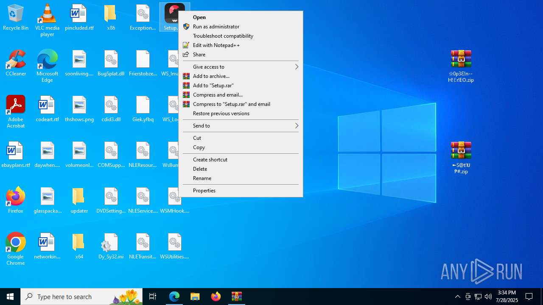This screenshot has height=305, width=543.
Task: Open File Explorer from the taskbar
Action: [195, 297]
